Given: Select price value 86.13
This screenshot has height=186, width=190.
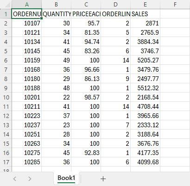Looking at the screenshot, I should pos(86,79).
